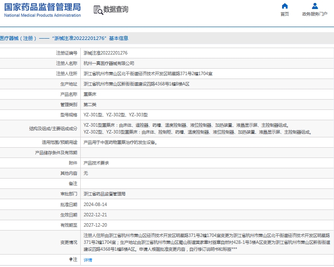Screen dimensions: 334x267
Task: Open the 政务服务门户 user icon
Action: point(315,6)
